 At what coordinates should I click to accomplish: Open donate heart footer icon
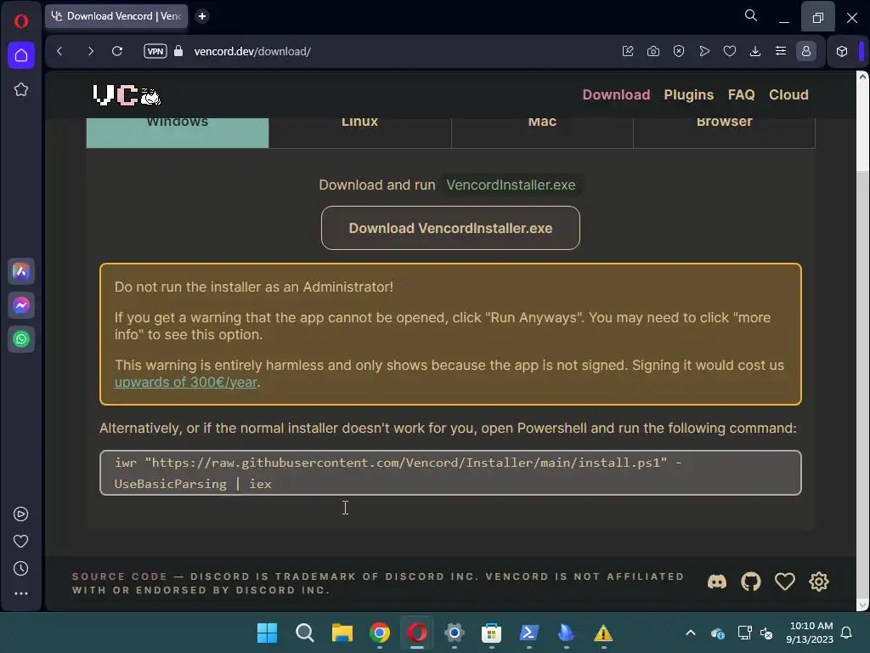tap(784, 582)
